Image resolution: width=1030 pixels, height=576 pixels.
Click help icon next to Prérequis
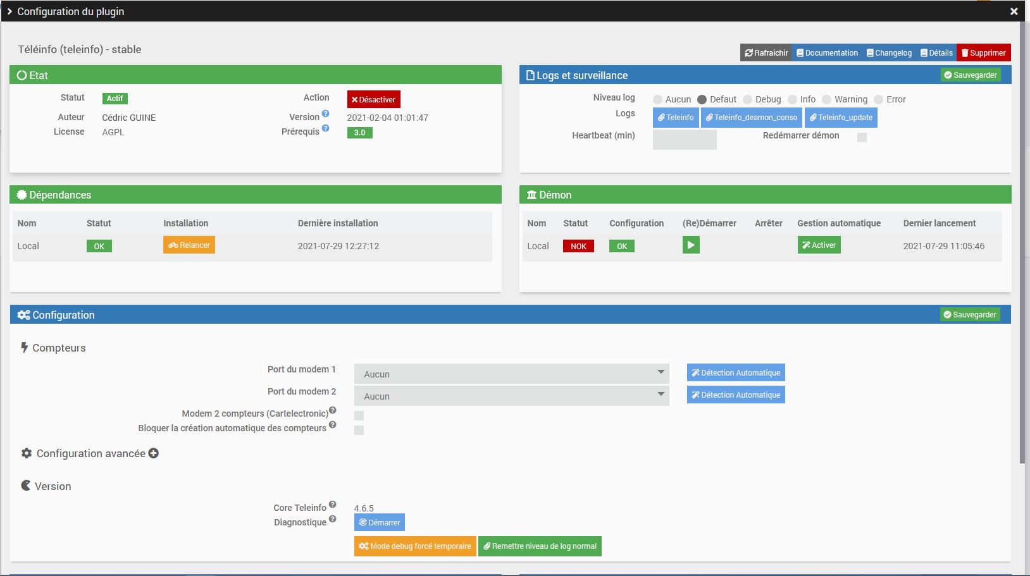(x=325, y=128)
